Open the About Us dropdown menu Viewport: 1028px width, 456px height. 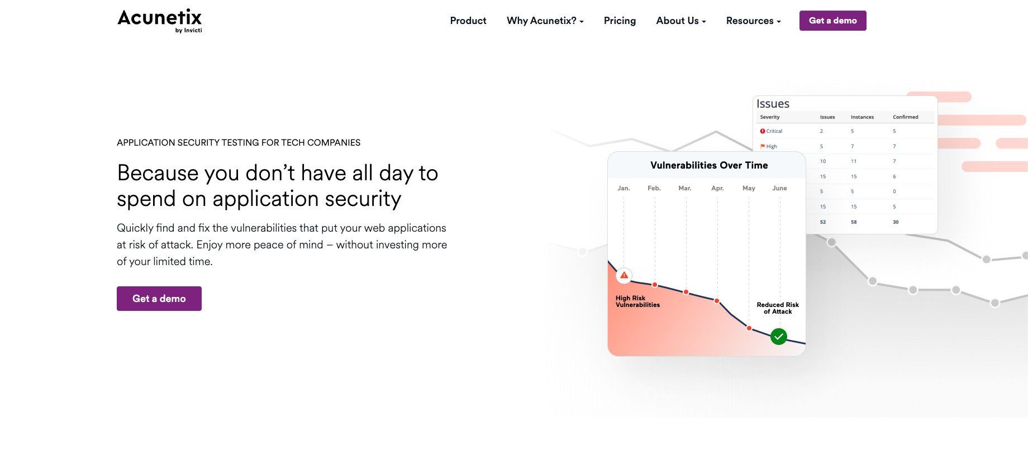point(680,21)
